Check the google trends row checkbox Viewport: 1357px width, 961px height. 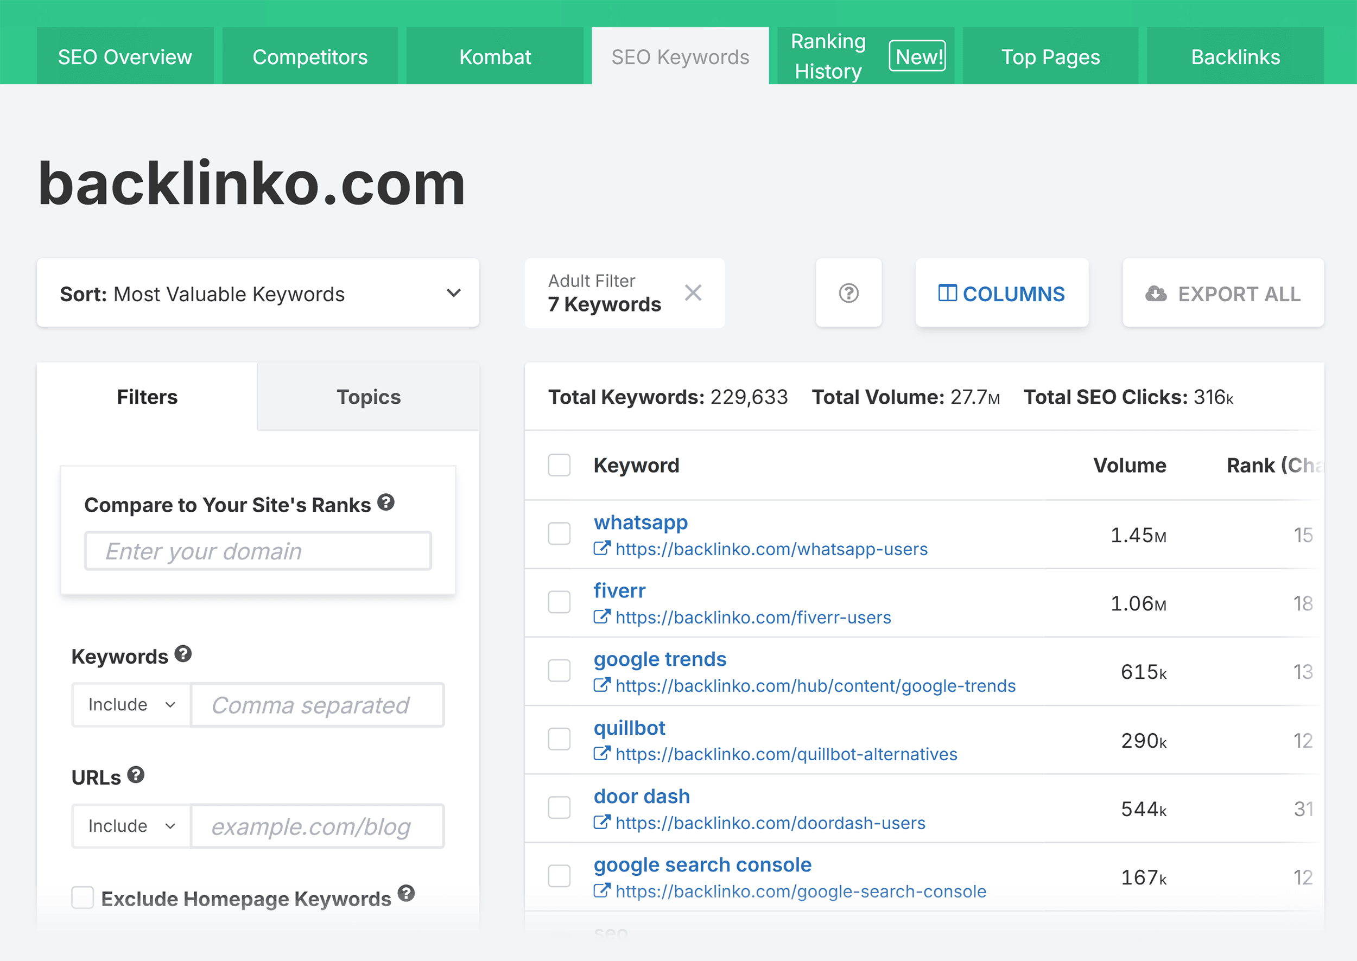pos(559,671)
